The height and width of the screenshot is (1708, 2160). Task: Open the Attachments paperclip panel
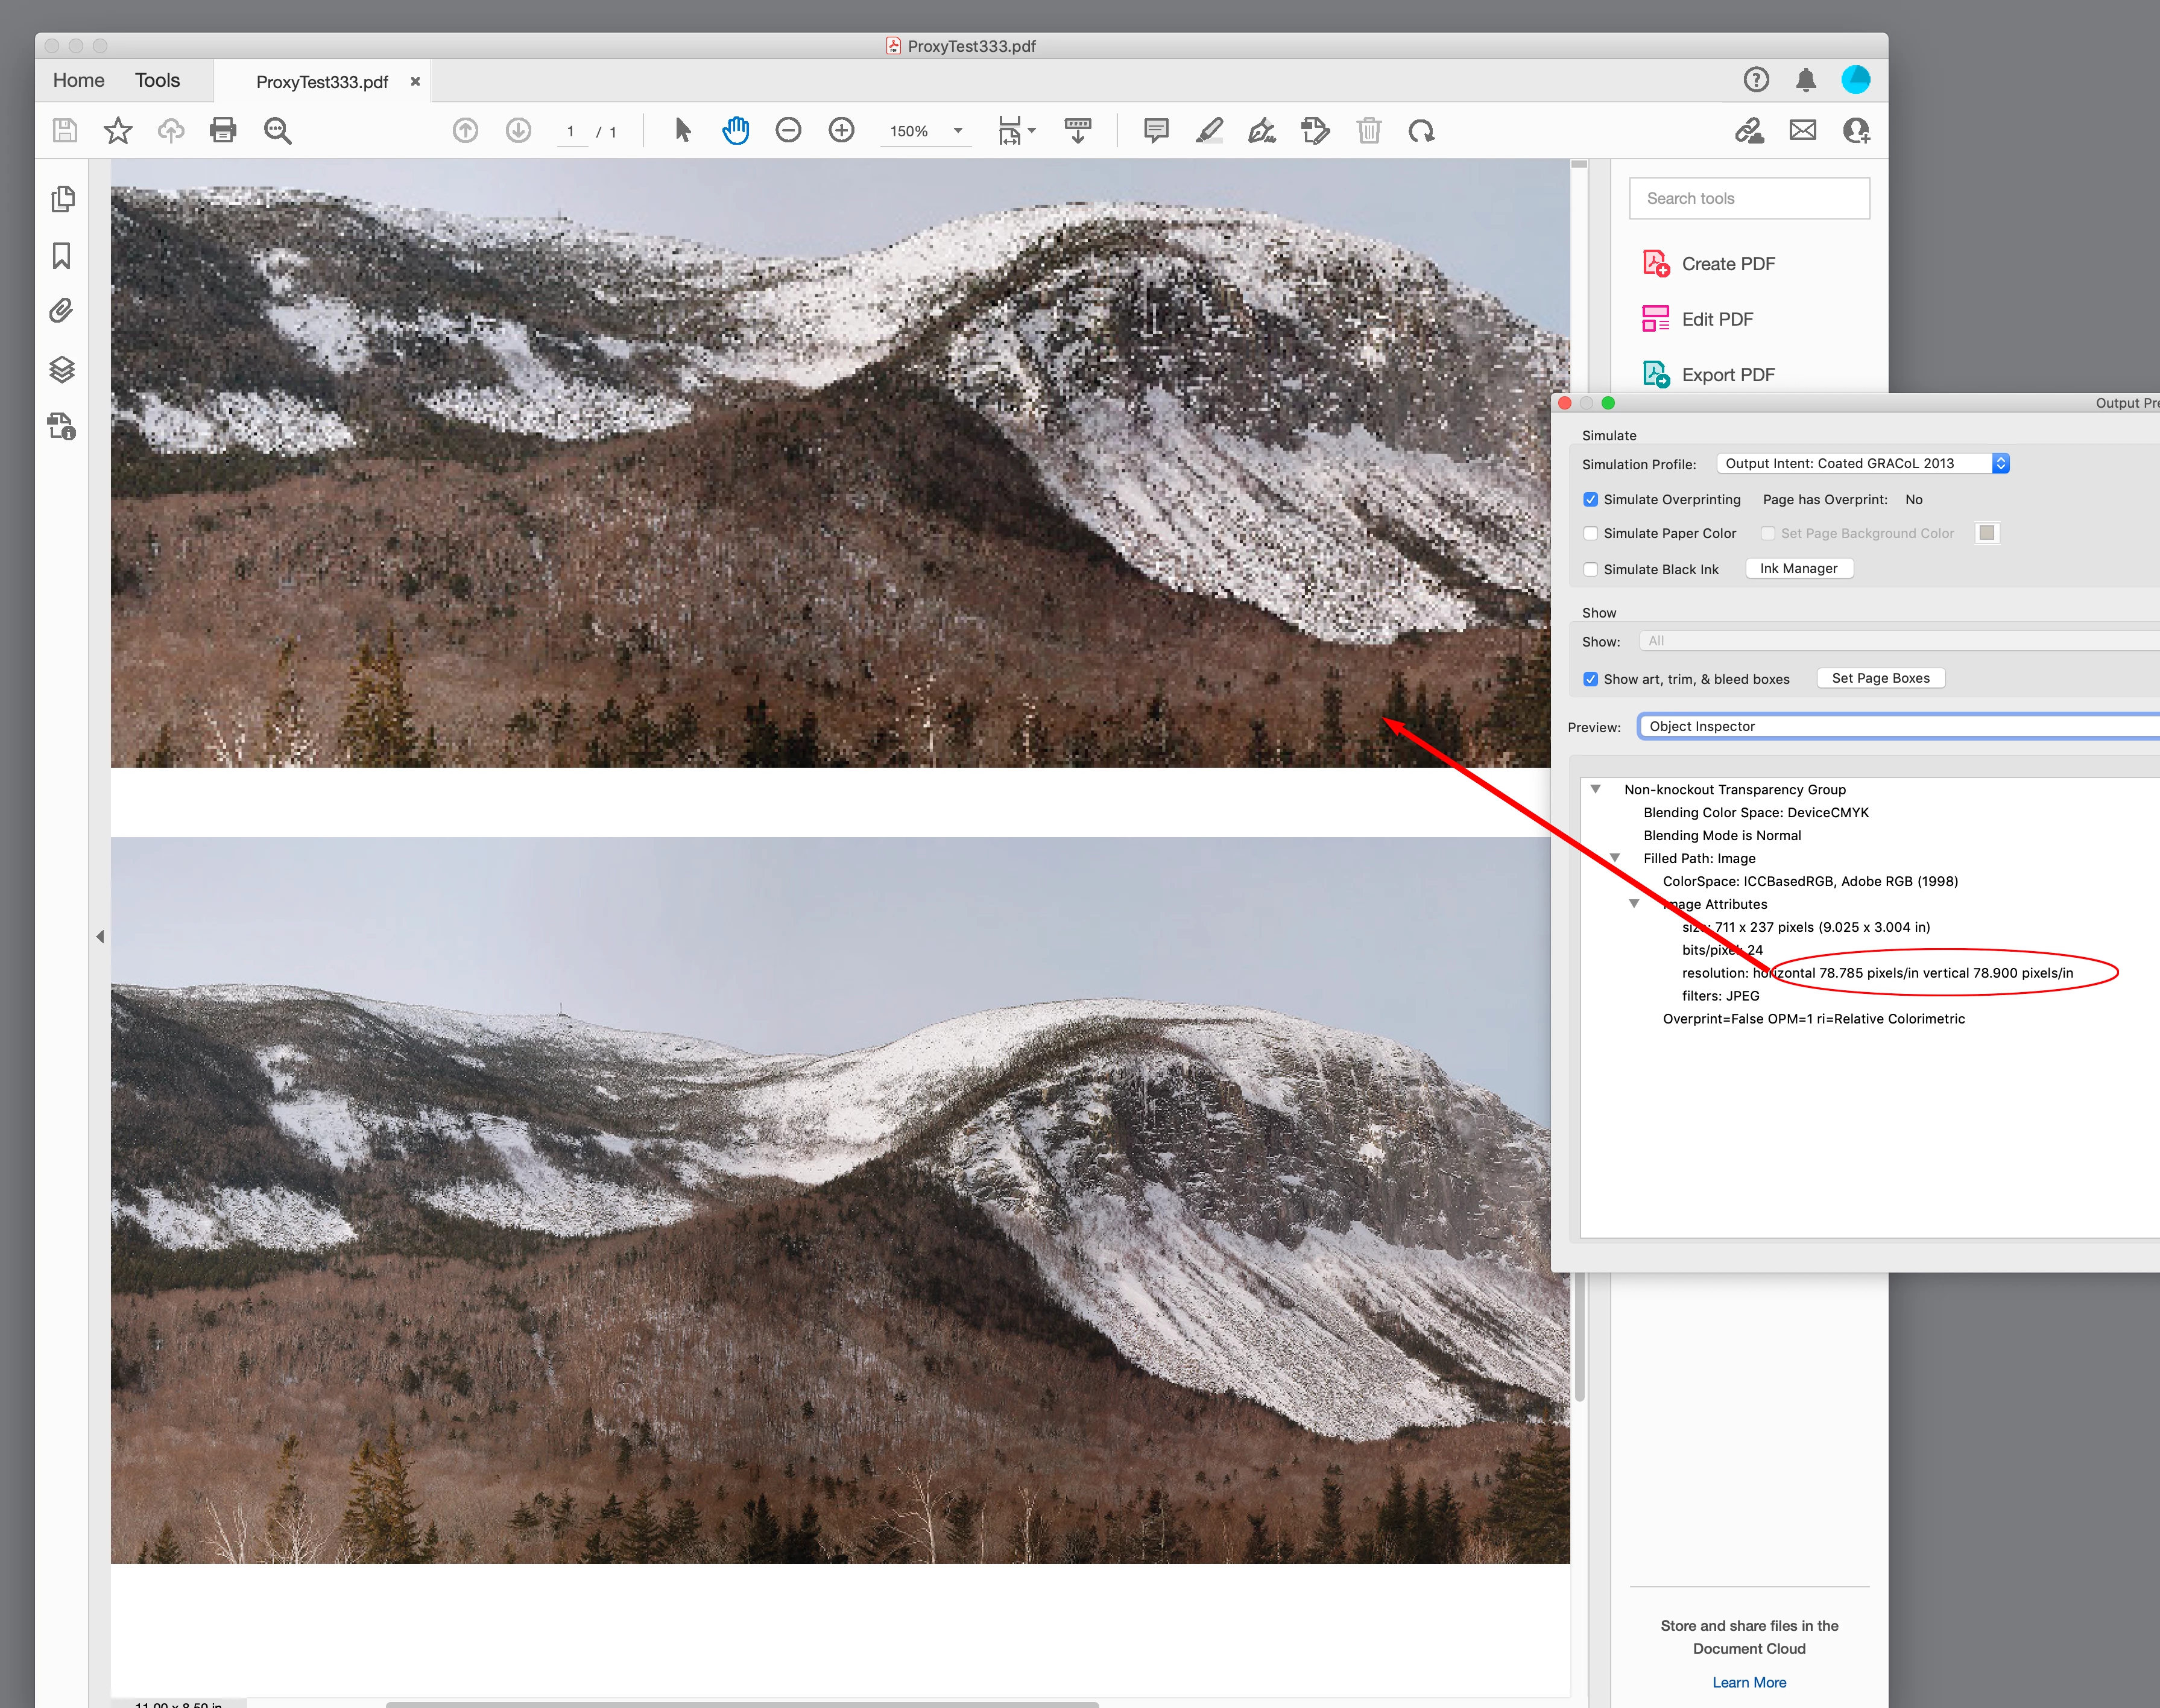(x=62, y=311)
